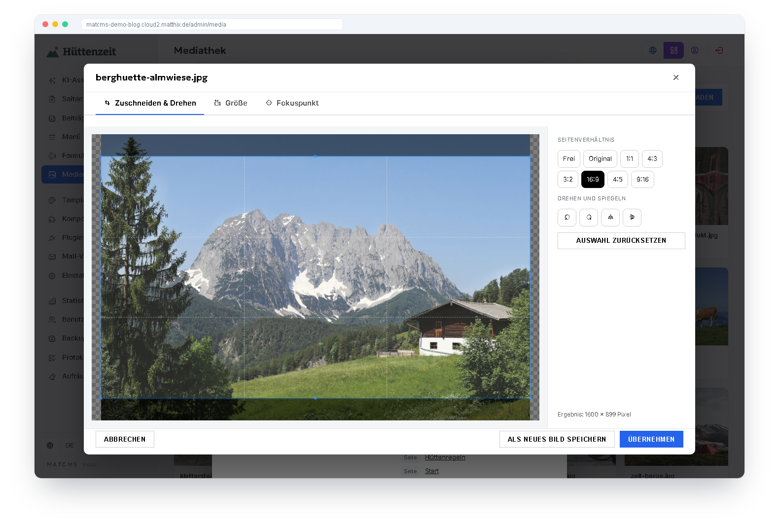Screen dimensions: 779x527
Task: Click the purple layout icon in the header
Action: 673,50
